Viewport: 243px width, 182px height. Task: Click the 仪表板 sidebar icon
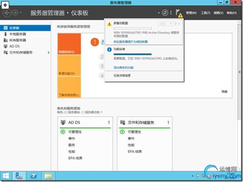(6, 28)
